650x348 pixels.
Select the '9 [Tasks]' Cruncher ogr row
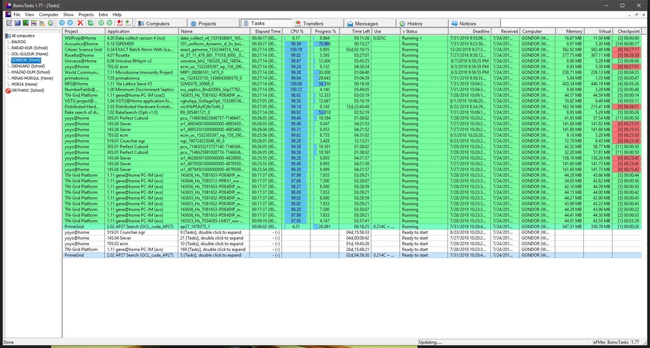tap(352, 233)
